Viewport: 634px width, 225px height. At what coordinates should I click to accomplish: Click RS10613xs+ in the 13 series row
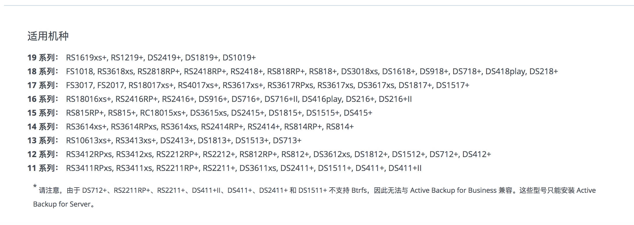89,140
